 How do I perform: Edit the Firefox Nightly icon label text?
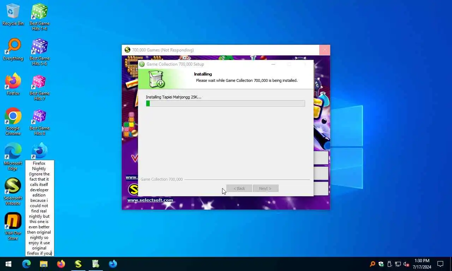(40, 208)
